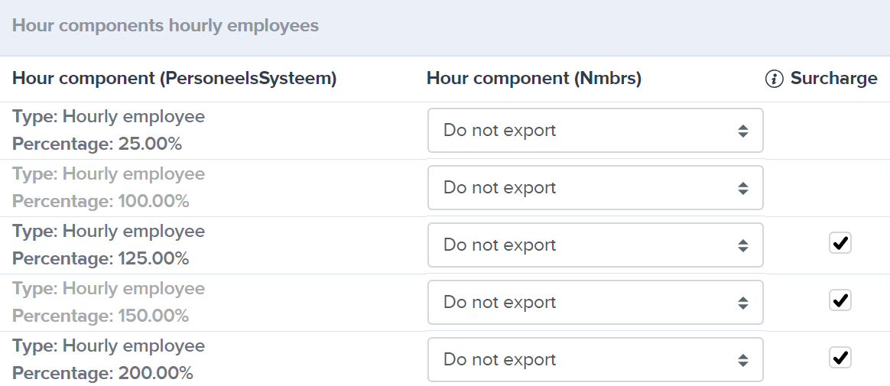Disable Surcharge on the 200.00% row
Image resolution: width=890 pixels, height=386 pixels.
840,358
